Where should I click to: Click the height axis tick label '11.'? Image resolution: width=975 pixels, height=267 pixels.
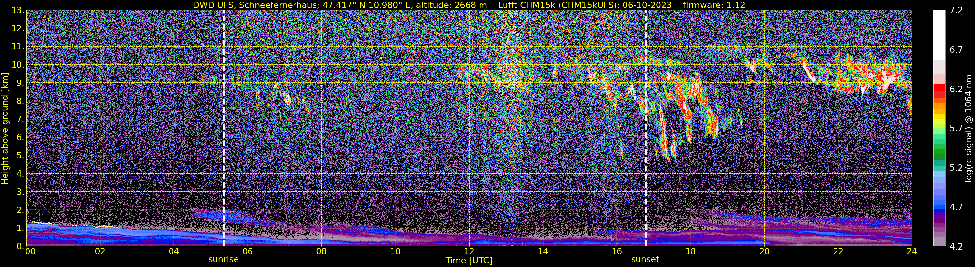pos(18,47)
